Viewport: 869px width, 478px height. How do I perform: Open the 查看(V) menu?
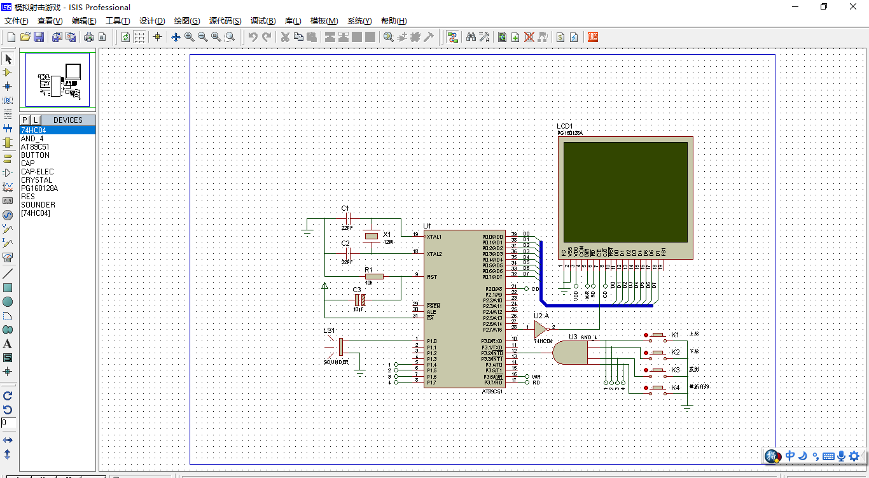tap(50, 21)
